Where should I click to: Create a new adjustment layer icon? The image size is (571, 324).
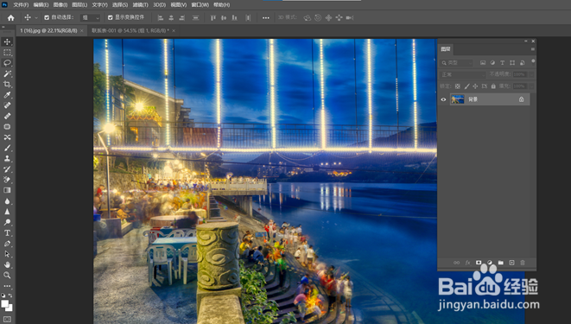490,263
